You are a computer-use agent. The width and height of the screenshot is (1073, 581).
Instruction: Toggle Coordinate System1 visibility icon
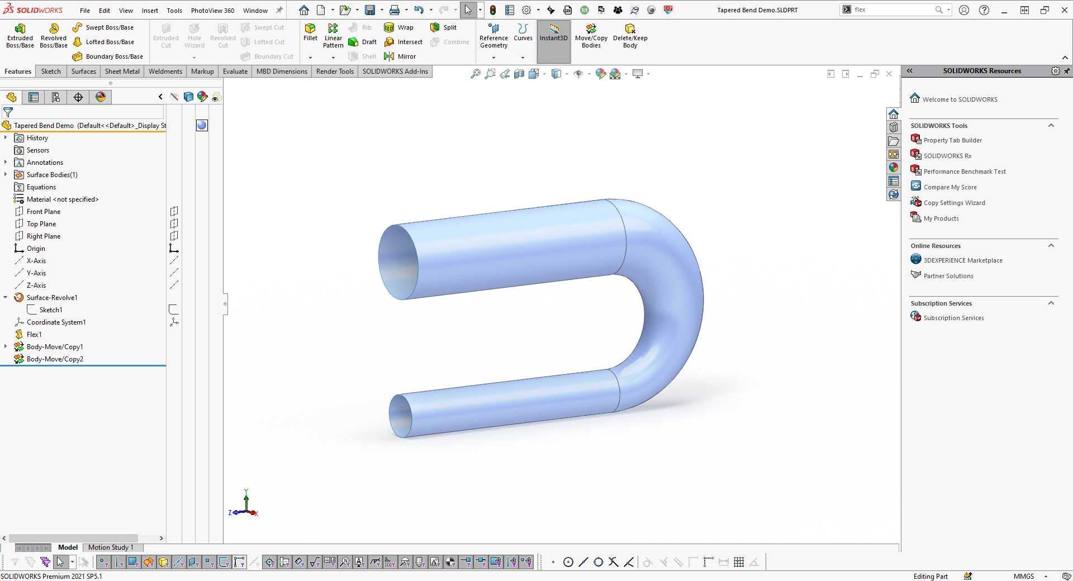[x=174, y=322]
